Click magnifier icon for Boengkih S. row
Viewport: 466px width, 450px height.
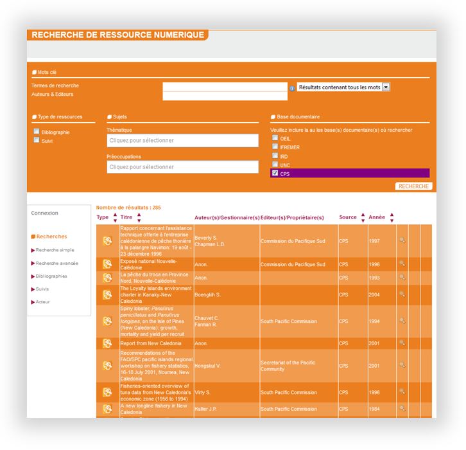[402, 294]
